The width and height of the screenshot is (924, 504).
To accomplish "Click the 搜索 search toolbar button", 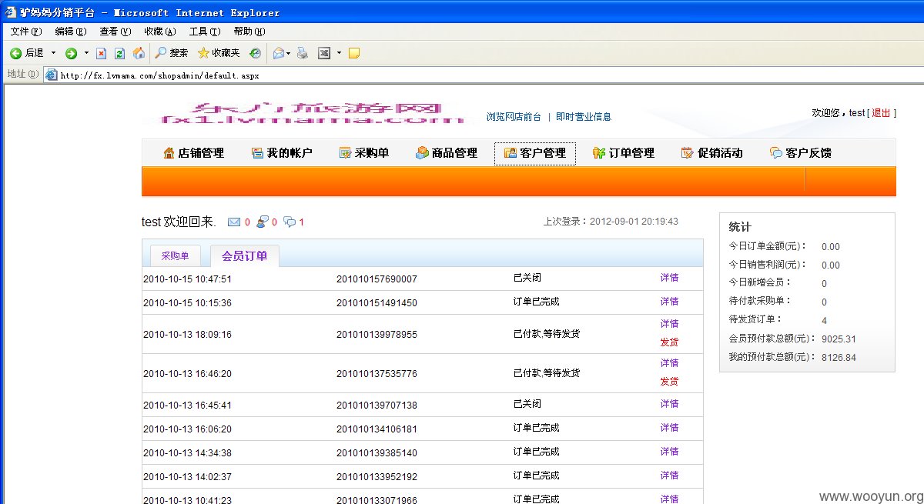I will [172, 53].
